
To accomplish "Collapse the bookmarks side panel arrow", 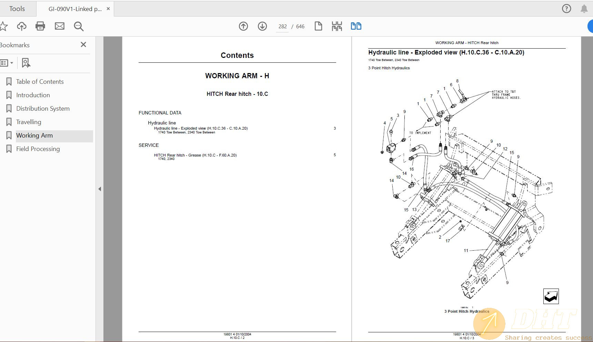I will click(x=100, y=189).
